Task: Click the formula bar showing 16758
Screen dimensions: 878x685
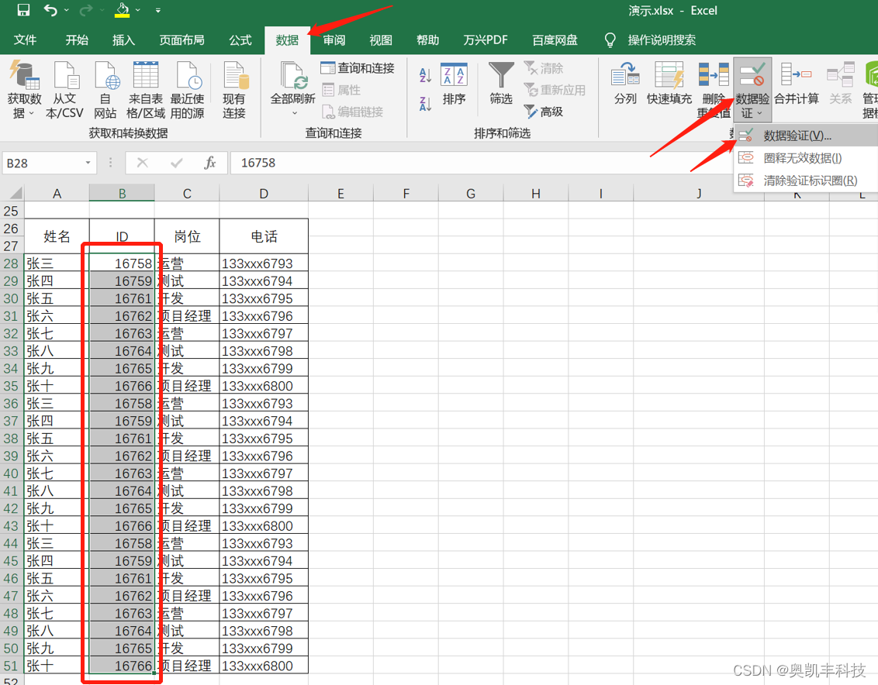Action: [x=482, y=163]
